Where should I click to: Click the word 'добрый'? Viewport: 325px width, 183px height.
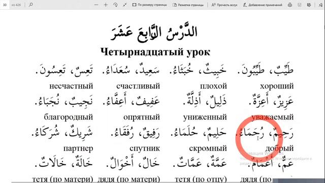coord(279,148)
